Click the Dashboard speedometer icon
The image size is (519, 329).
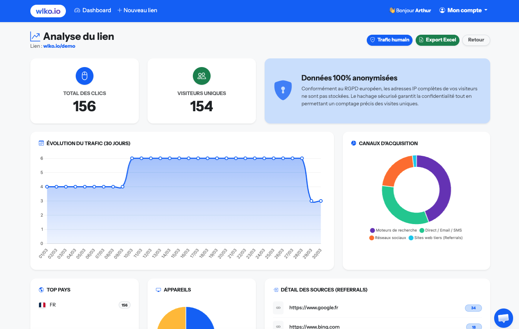click(x=77, y=10)
